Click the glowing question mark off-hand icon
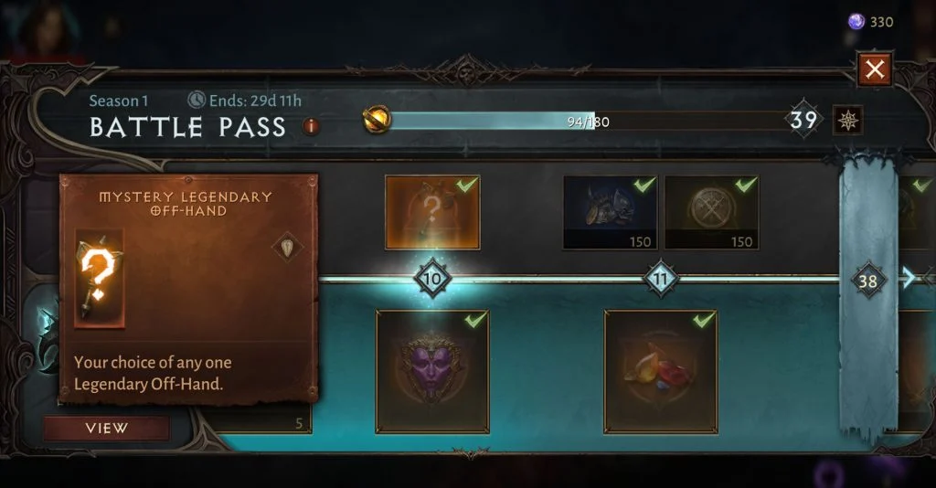 (100, 279)
